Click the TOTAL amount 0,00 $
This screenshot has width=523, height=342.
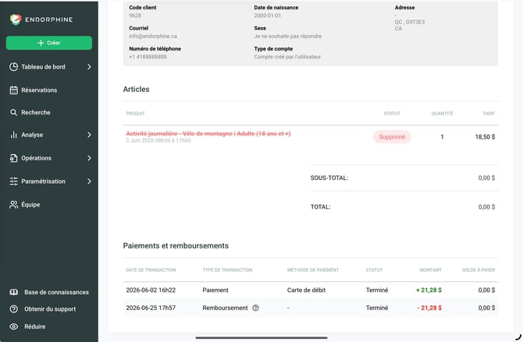[x=486, y=206]
